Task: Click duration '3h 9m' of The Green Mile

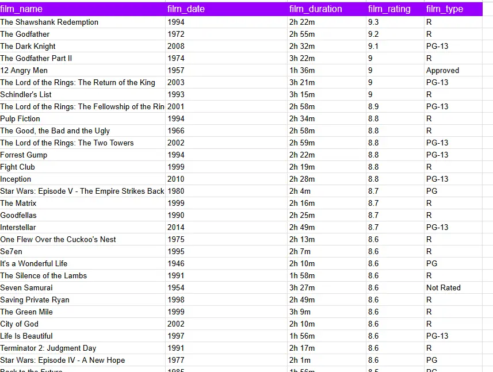Action: pos(327,312)
